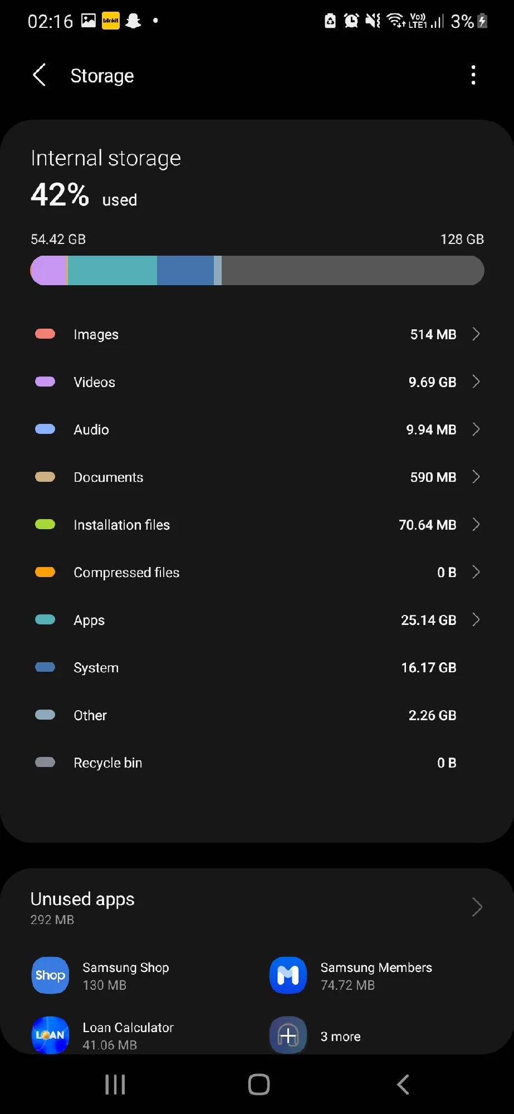Tap the Unused apps heading

(x=82, y=899)
